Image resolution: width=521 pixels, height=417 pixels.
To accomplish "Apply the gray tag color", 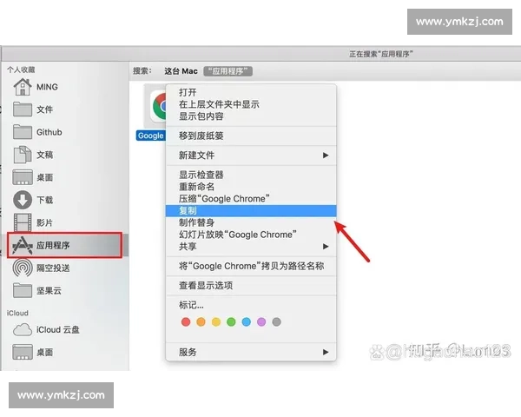I will (276, 322).
